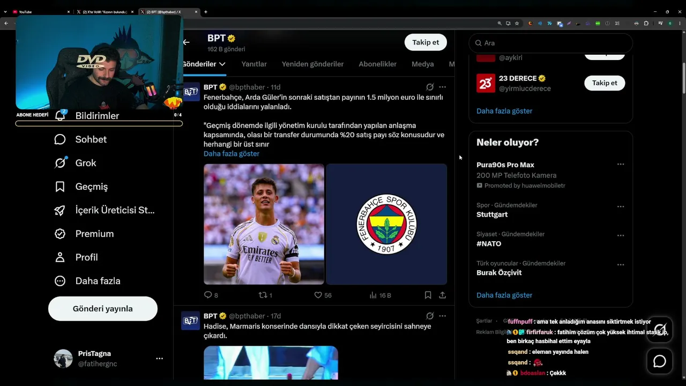Open Daha fazla circle menu icon
The width and height of the screenshot is (686, 386).
[x=60, y=281]
